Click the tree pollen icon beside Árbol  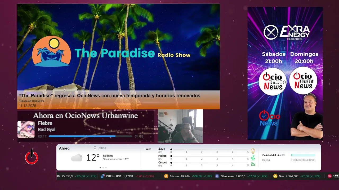coord(253,151)
